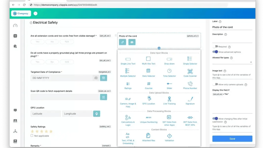Click the browser reload button
This screenshot has width=265, height=148.
point(24,5)
